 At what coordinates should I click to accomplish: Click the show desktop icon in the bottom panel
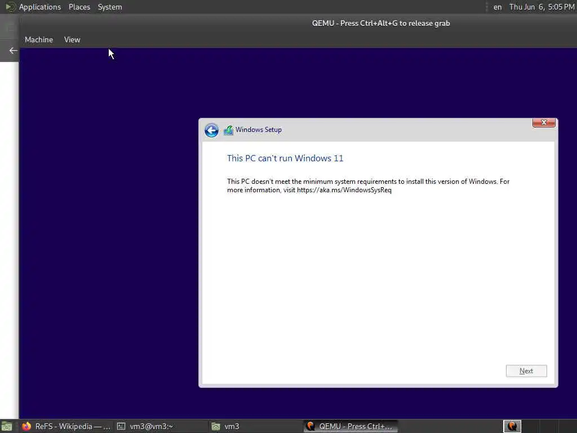pos(7,427)
